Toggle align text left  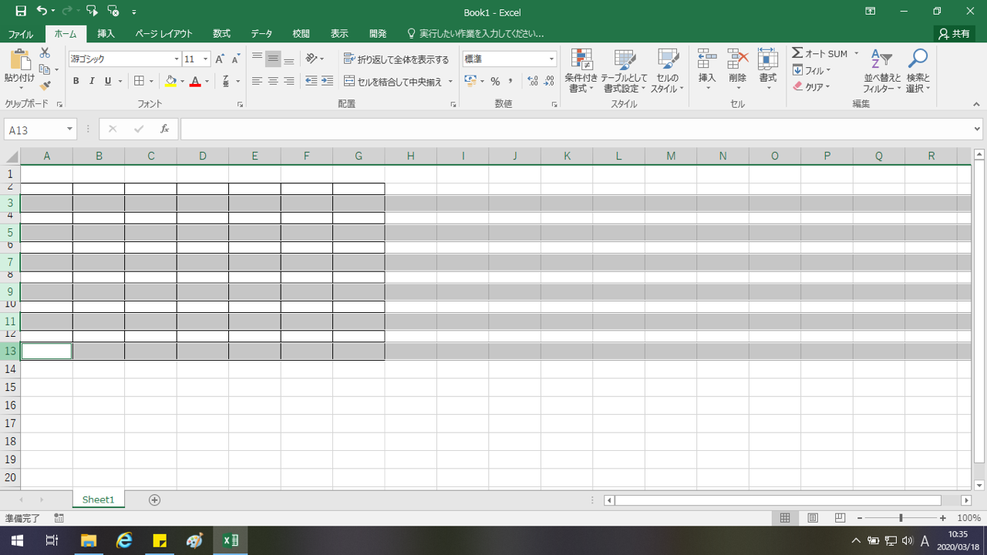click(257, 81)
